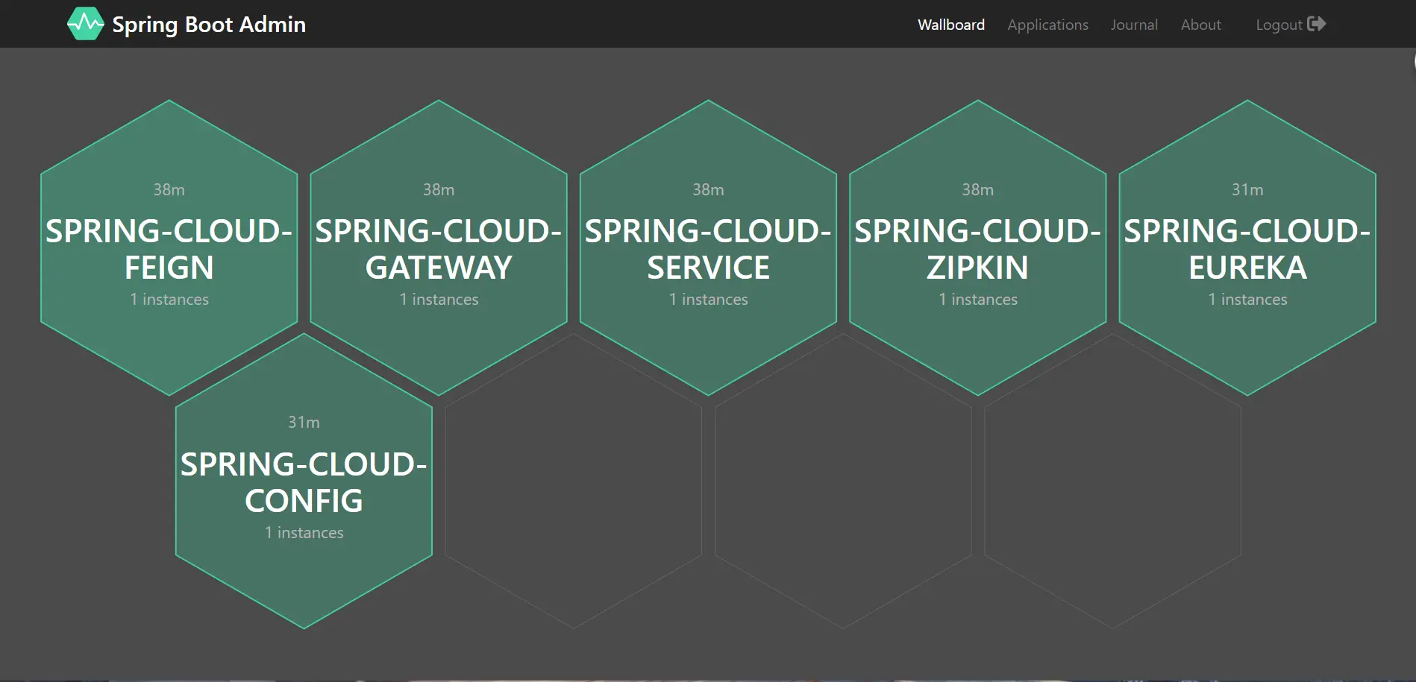Viewport: 1416px width, 682px height.
Task: View the SPRING-CLOUD-EUREKA application
Action: click(1247, 247)
